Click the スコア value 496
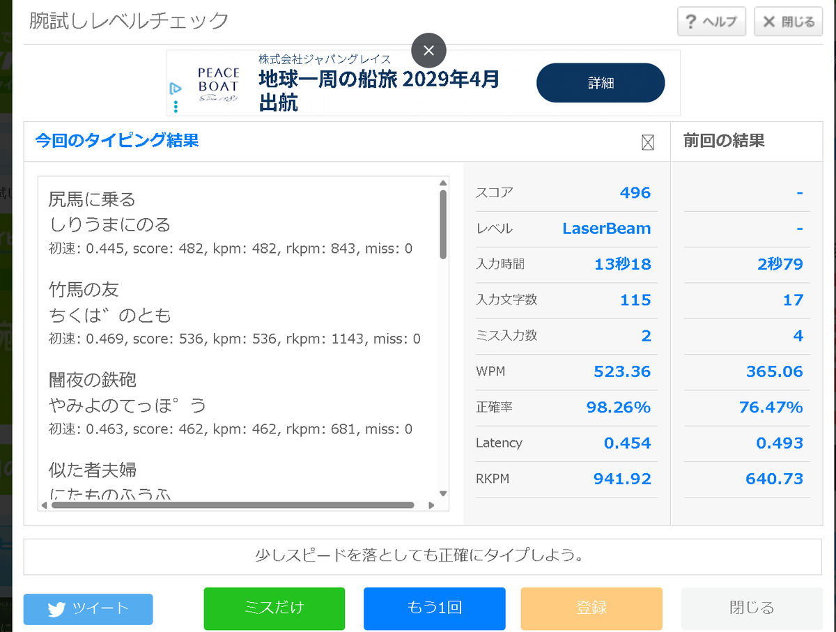Screen dimensions: 836x632 [x=635, y=193]
